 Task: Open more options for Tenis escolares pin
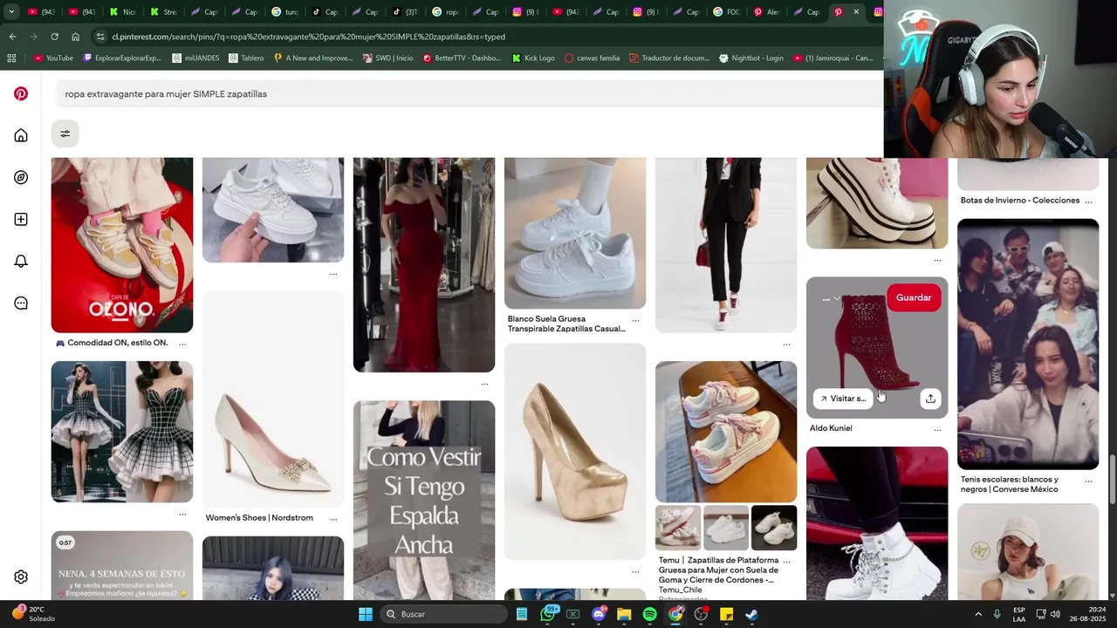[1088, 481]
